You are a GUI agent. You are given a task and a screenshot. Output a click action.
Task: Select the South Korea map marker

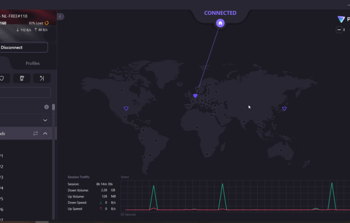pos(277,108)
